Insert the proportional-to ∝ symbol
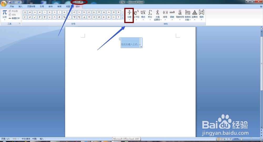This screenshot has height=142, width=263. (64, 12)
